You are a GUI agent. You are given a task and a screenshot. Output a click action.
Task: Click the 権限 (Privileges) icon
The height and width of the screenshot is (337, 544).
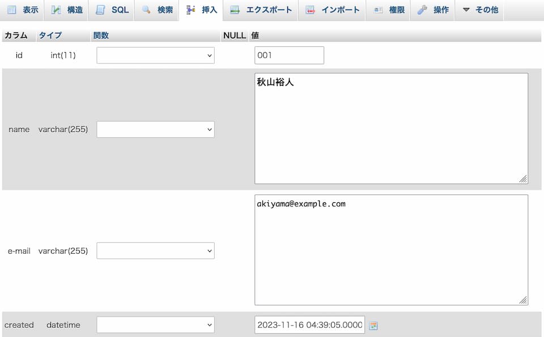point(378,10)
